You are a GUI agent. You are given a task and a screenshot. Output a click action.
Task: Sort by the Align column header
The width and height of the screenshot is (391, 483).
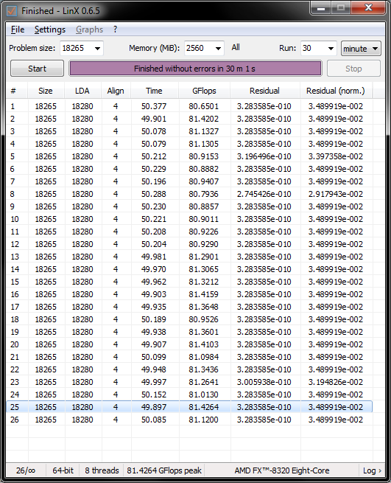click(x=116, y=91)
